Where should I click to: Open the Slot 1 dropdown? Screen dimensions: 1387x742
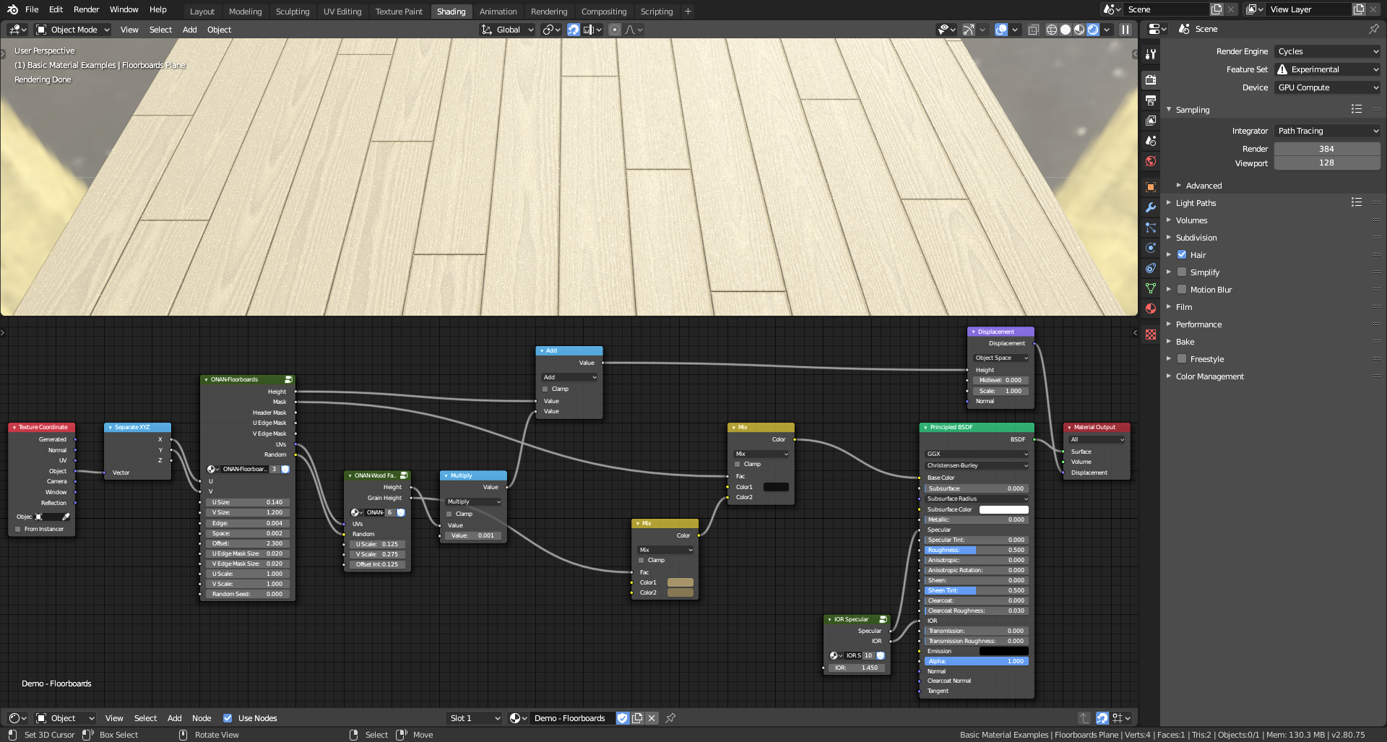tap(473, 718)
